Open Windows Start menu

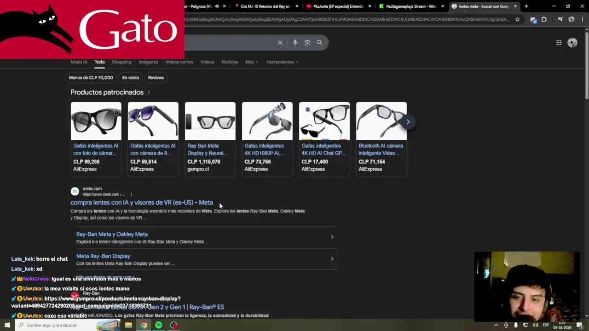[7, 325]
